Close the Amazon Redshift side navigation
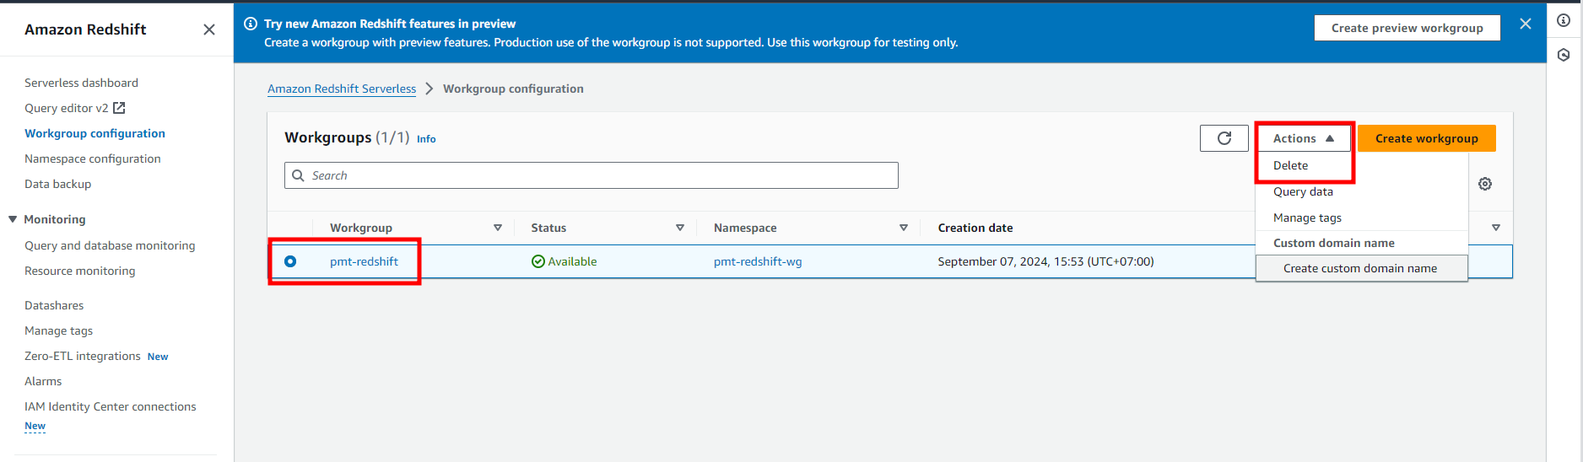Image resolution: width=1583 pixels, height=462 pixels. tap(209, 30)
